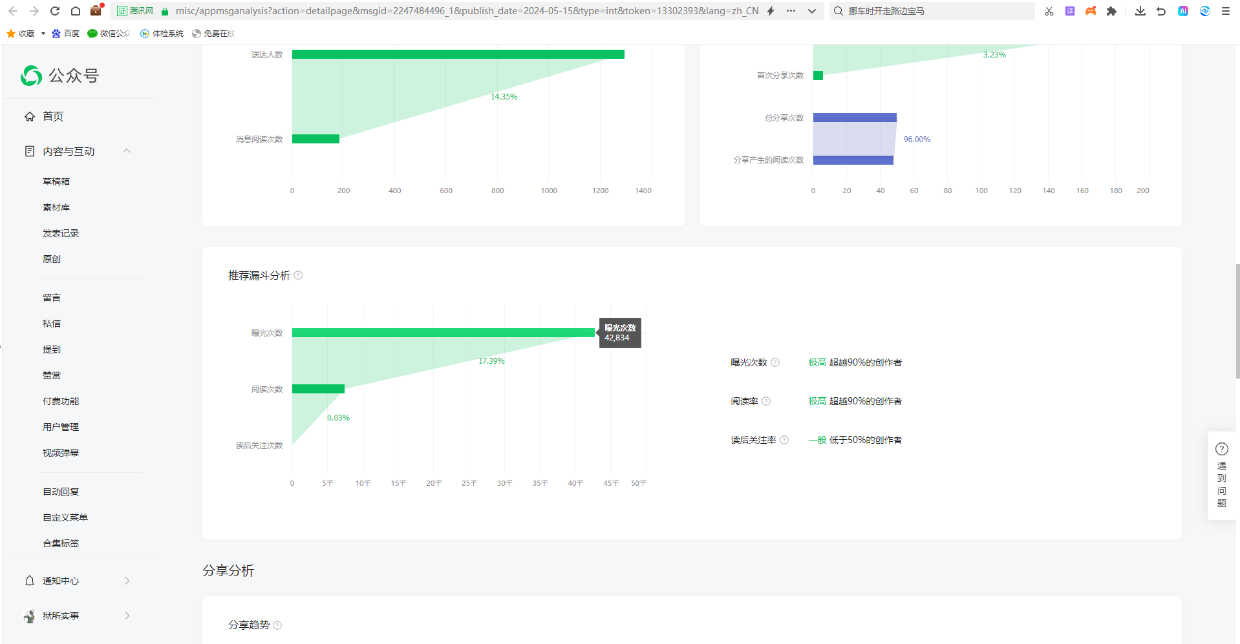Click the help icon beside 阅读率

766,401
